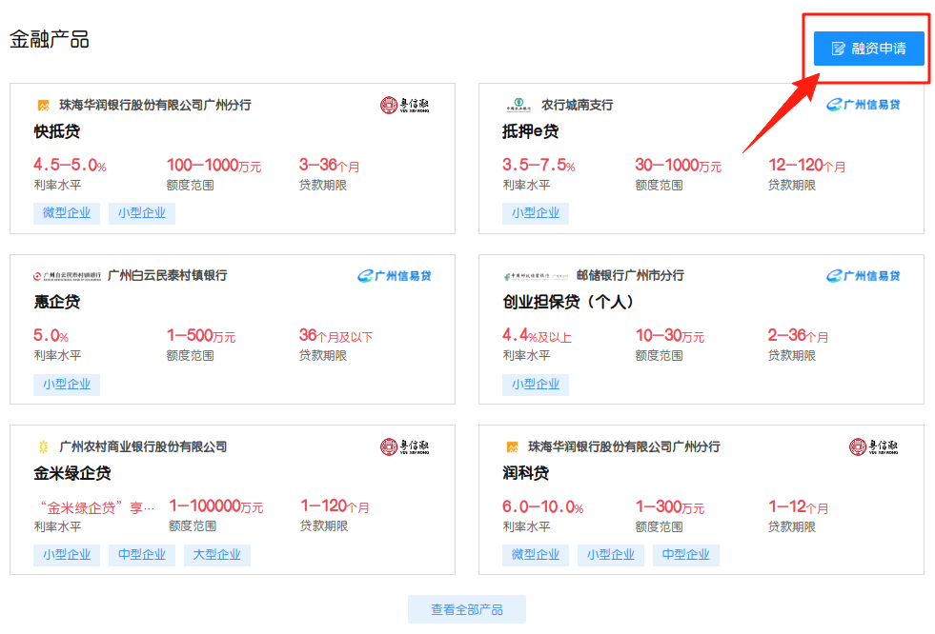This screenshot has width=935, height=634.
Task: Click bank name 广州农村商业银行股份有限公司
Action: 143,447
